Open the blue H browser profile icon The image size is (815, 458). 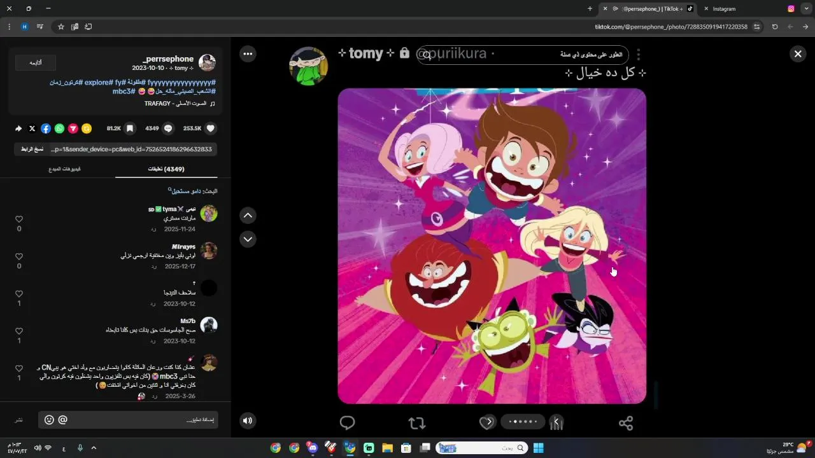pyautogui.click(x=24, y=27)
